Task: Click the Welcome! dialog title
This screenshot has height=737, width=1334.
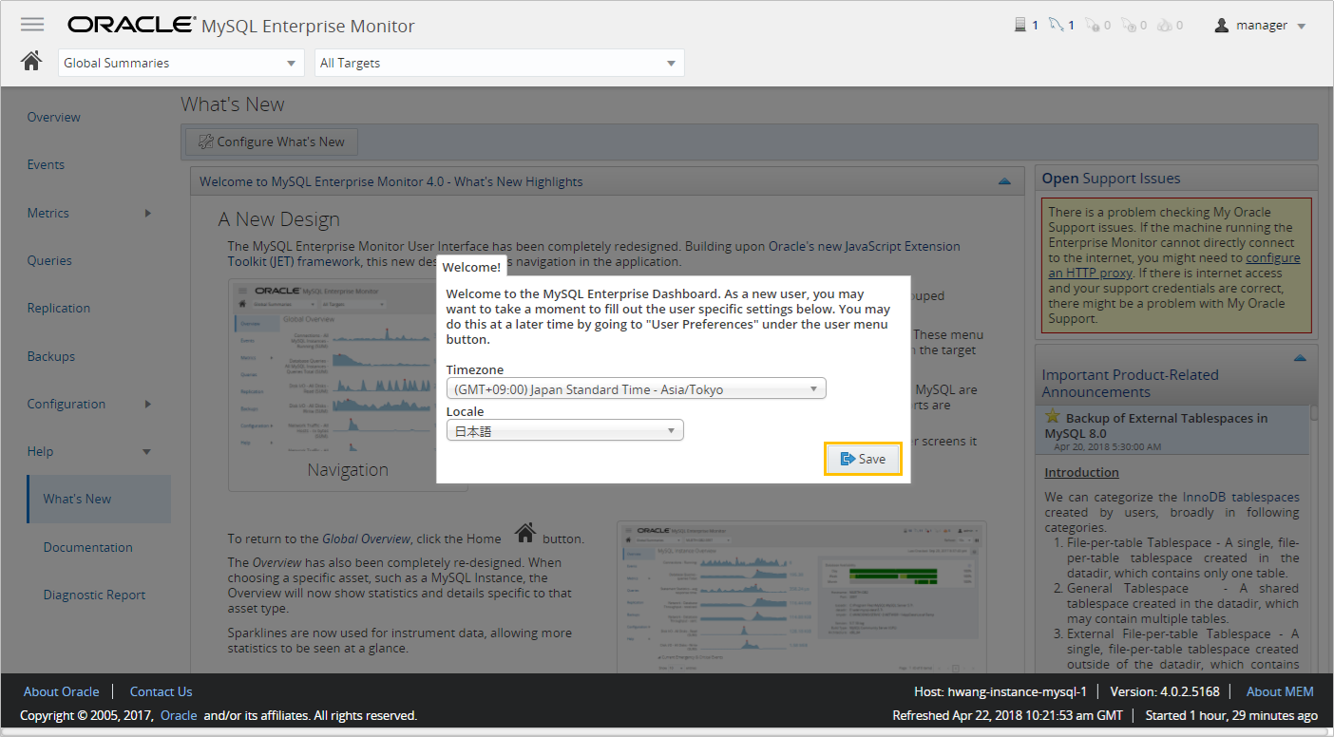Action: point(471,267)
